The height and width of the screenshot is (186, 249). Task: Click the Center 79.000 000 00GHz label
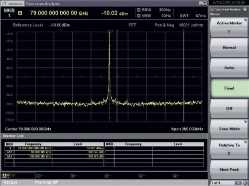click(28, 129)
